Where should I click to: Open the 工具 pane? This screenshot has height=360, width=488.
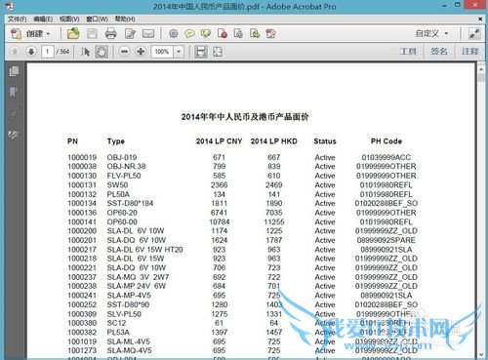tap(408, 52)
